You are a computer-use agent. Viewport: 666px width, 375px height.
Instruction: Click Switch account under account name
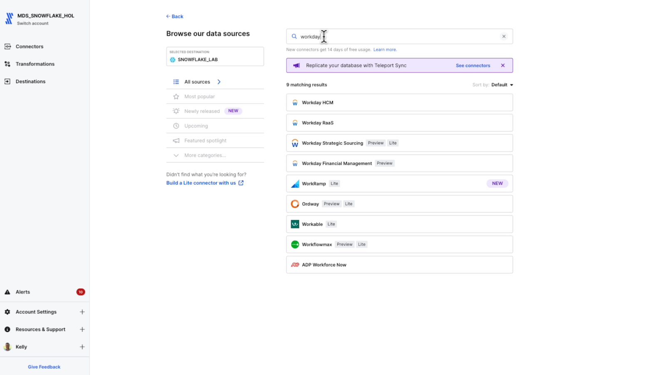click(x=32, y=23)
